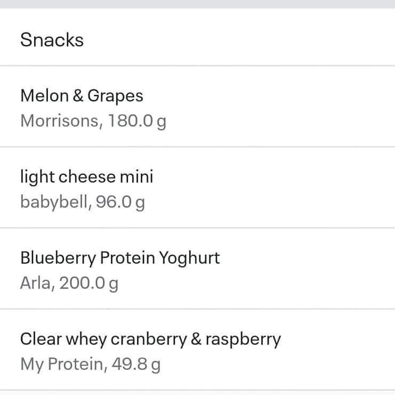The width and height of the screenshot is (395, 395).
Task: Click the Morrisons brand label
Action: (x=59, y=121)
